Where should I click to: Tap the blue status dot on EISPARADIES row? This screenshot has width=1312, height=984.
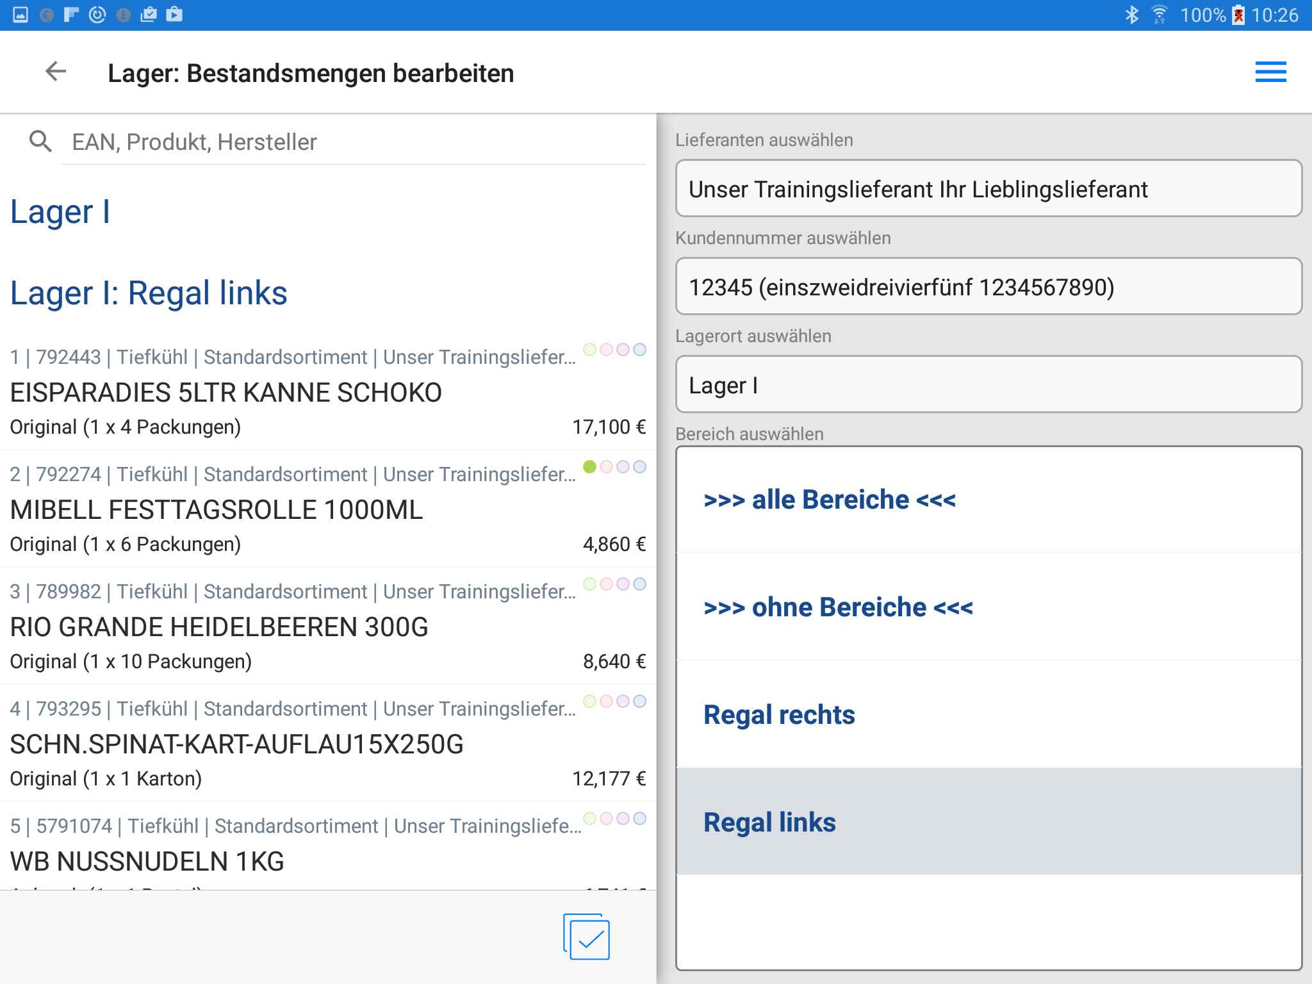(x=639, y=350)
